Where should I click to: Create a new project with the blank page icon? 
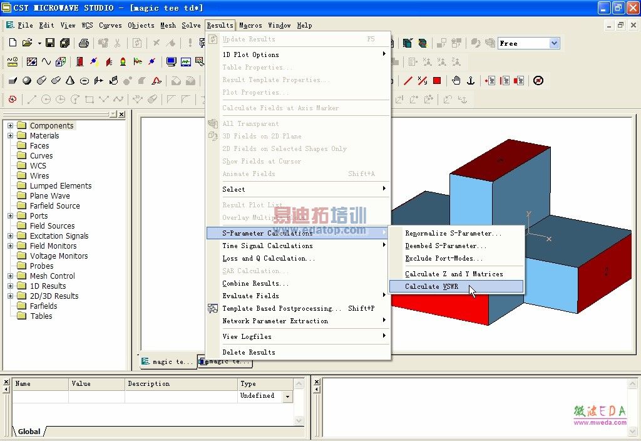[13, 43]
